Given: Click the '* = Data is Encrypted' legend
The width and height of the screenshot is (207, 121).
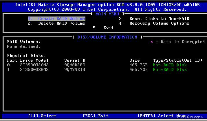Looking at the screenshot, I should 177,42.
